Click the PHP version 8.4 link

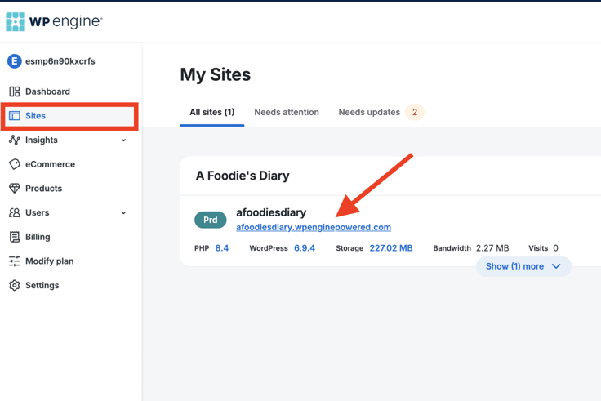point(222,248)
